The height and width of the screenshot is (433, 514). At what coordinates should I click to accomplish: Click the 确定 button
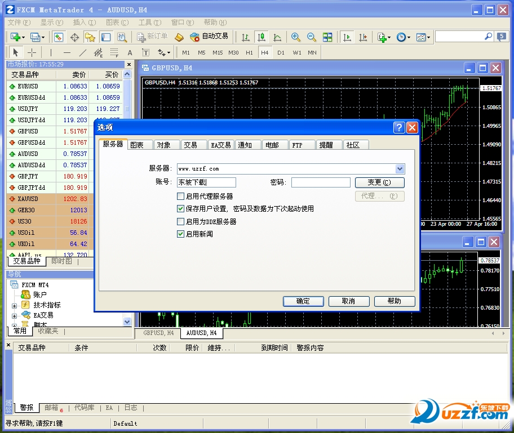tap(303, 301)
